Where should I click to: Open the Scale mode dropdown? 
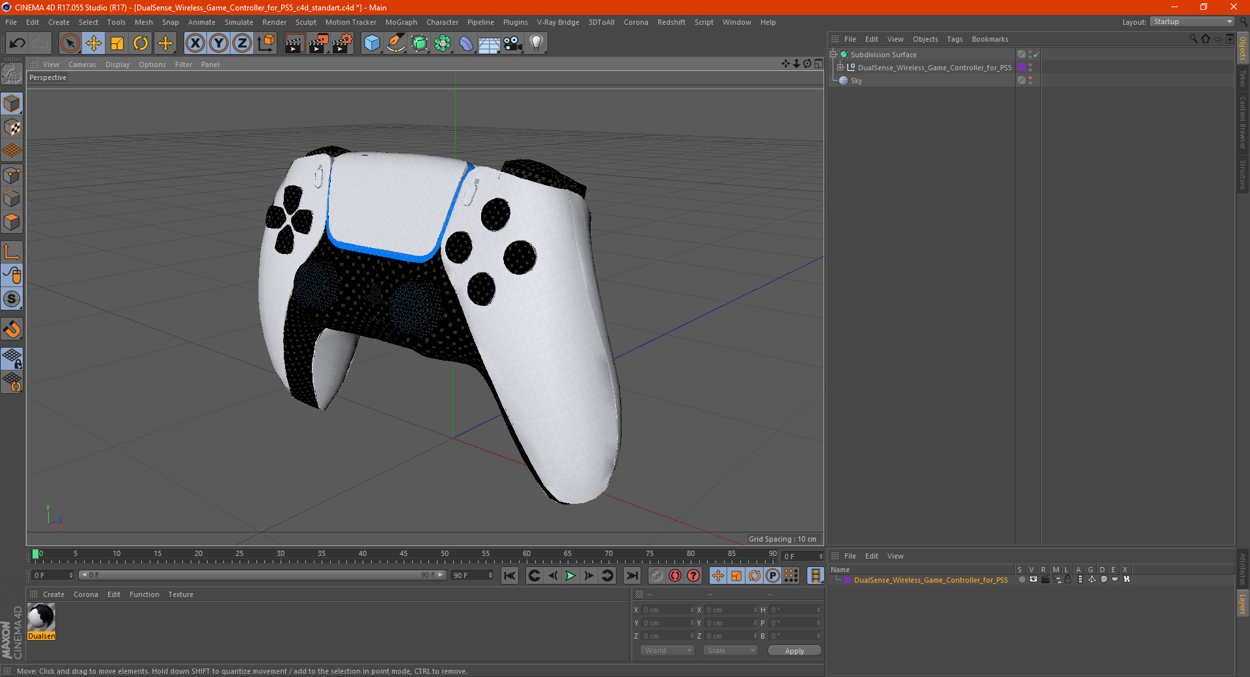[730, 650]
